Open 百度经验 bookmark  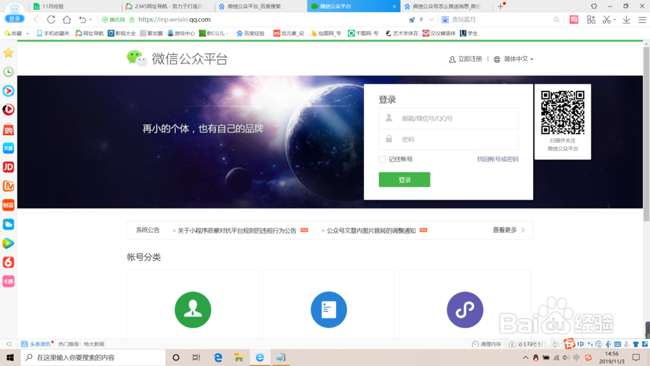pyautogui.click(x=250, y=33)
